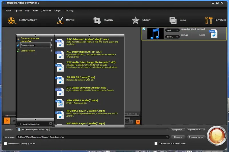The image size is (229, 152).
Task: Open the Действие menu
Action: coord(46,11)
